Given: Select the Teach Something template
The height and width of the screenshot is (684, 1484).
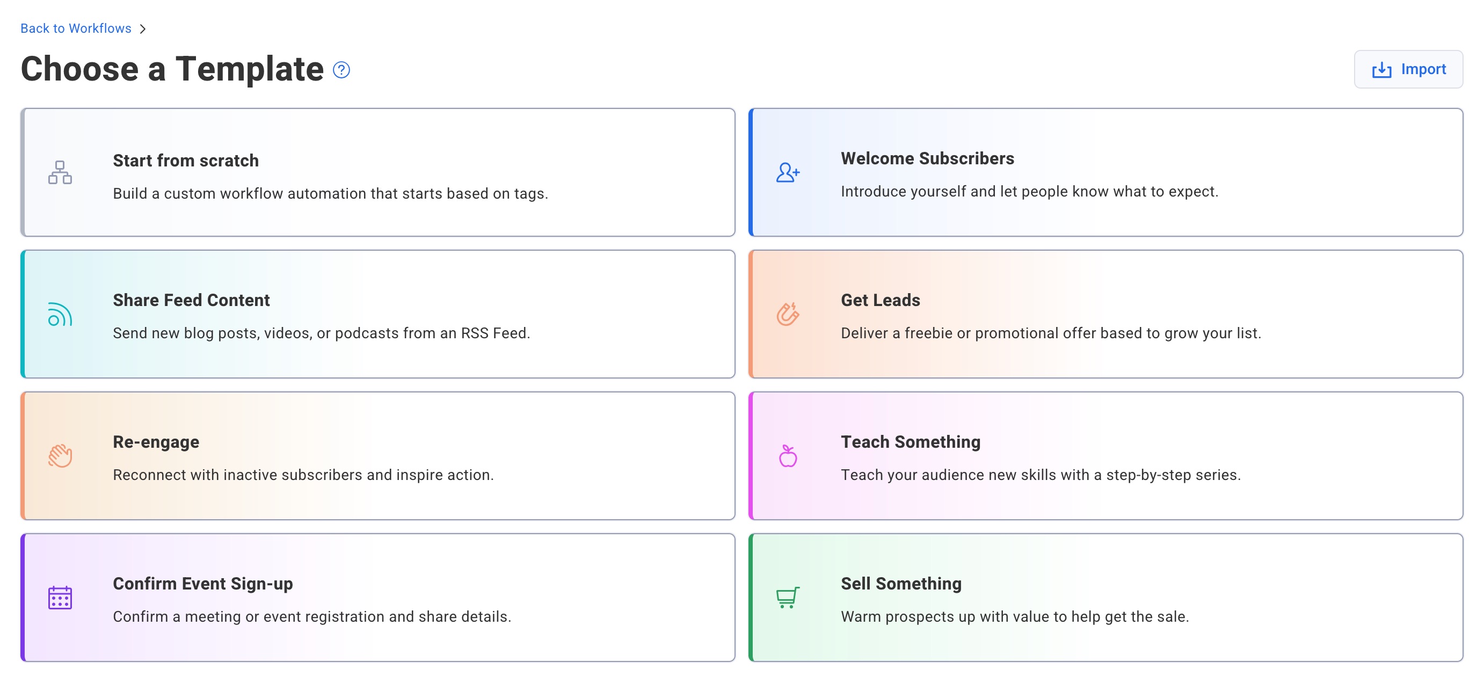Looking at the screenshot, I should 1106,456.
